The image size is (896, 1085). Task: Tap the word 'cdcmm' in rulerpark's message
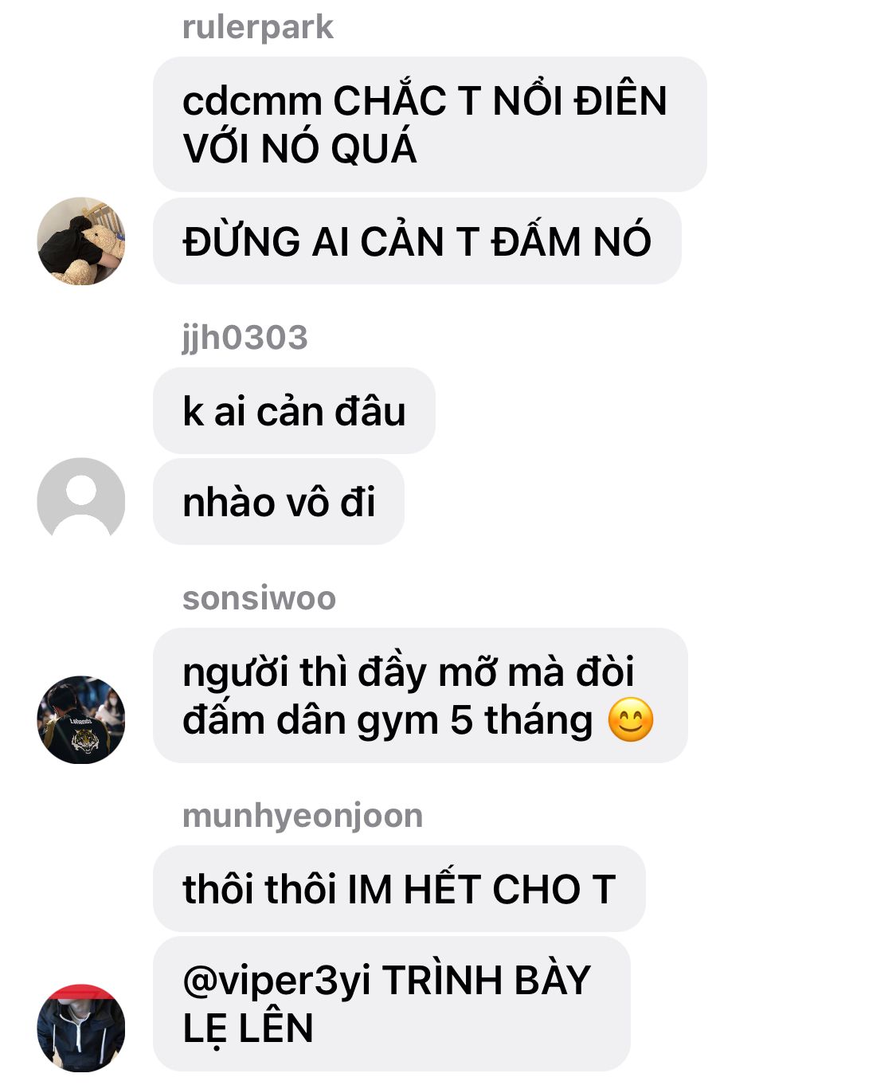coord(252,102)
